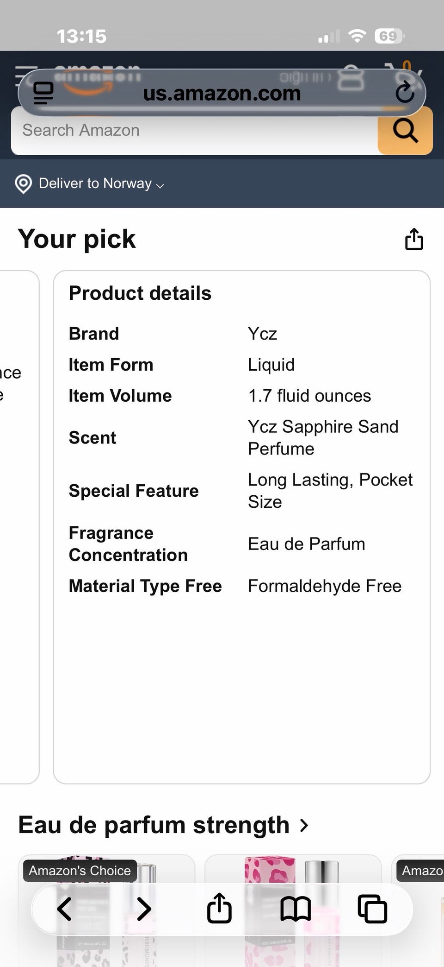
Task: Focus the 'Search Amazon' input field
Action: 194,131
